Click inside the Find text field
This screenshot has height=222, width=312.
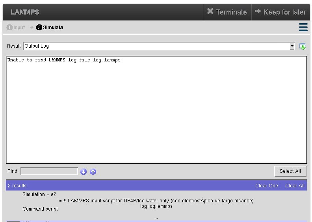pyautogui.click(x=49, y=171)
